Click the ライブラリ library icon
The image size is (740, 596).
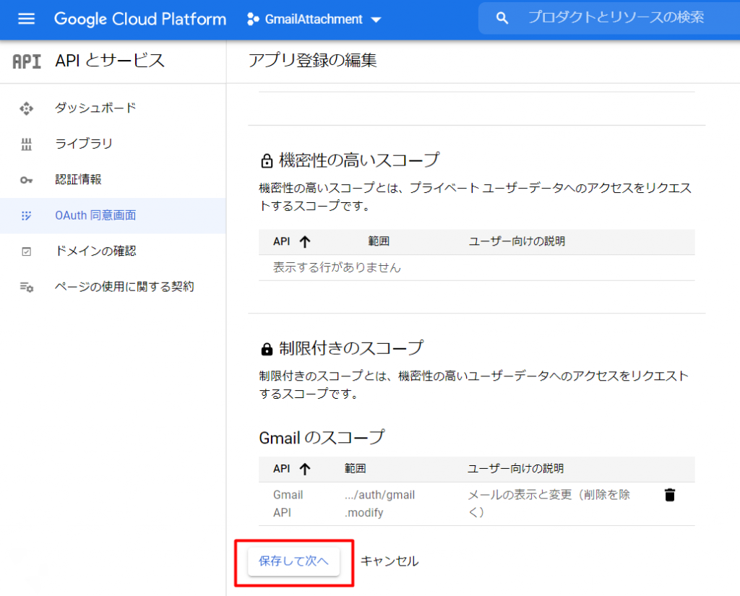tap(27, 144)
